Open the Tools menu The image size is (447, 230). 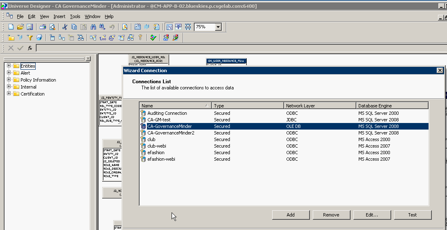click(75, 16)
